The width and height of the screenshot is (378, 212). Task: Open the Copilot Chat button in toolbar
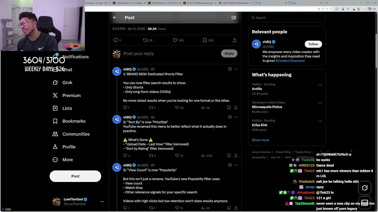(372, 9)
